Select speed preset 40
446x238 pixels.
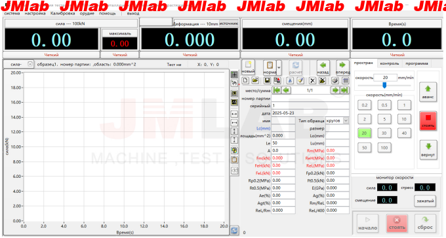pos(404,133)
